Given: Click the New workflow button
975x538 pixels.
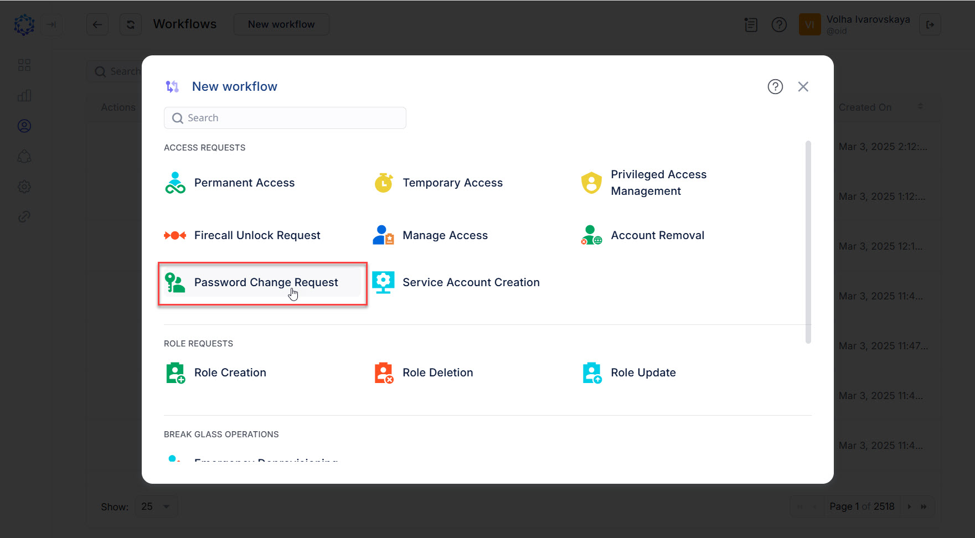Looking at the screenshot, I should click(281, 24).
